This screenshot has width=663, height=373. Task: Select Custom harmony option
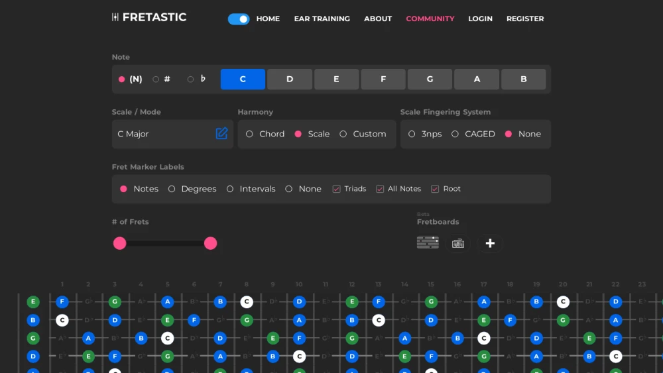pyautogui.click(x=343, y=134)
